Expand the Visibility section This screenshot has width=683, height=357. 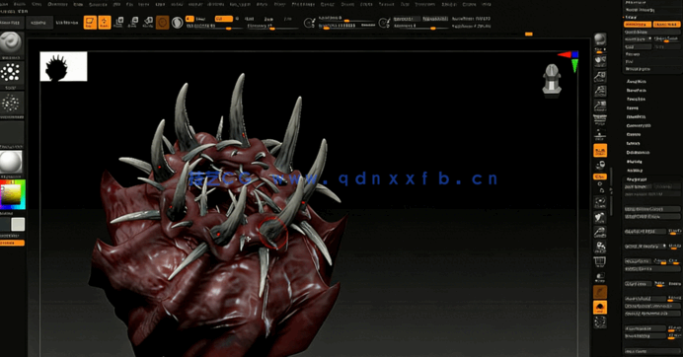(635, 171)
